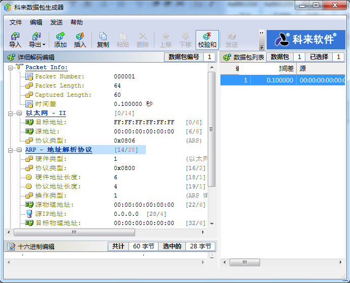Select the 源IP地址 0.0.0.0 row

click(126, 214)
